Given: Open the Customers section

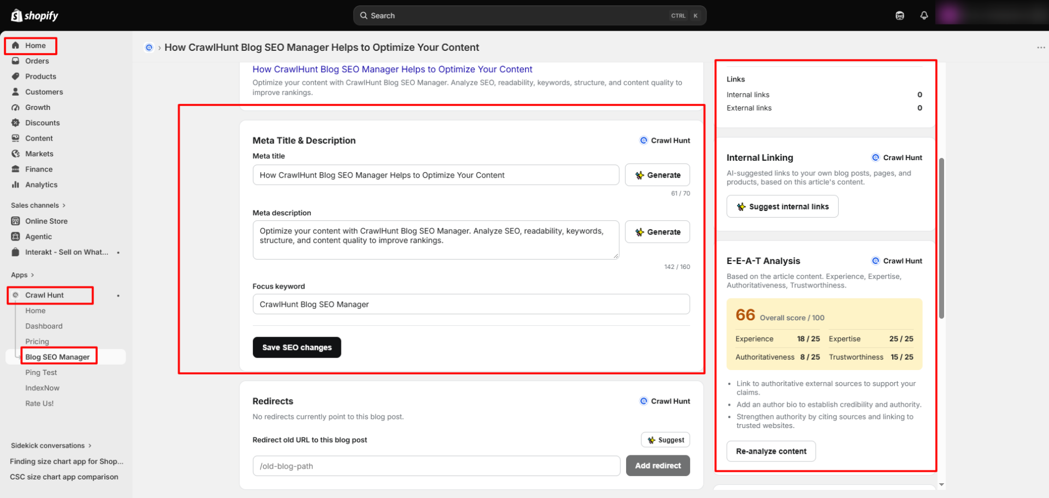Looking at the screenshot, I should coord(44,92).
